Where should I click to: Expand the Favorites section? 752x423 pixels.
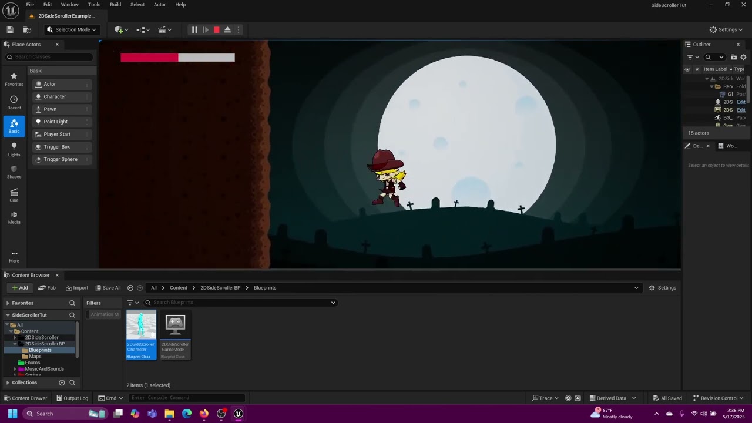click(x=8, y=303)
